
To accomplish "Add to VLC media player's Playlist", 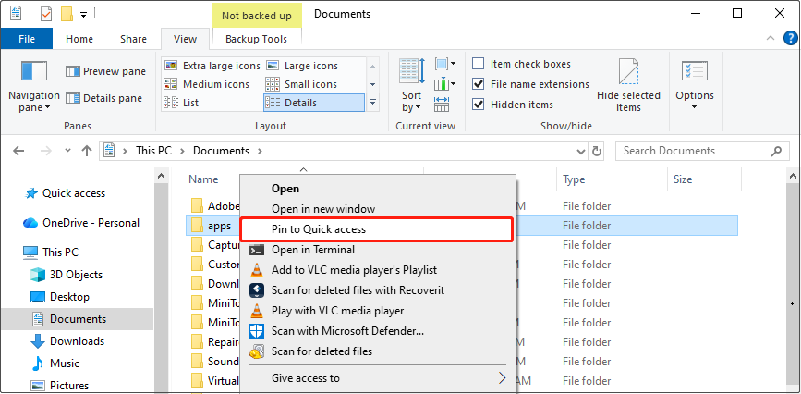I will (378, 270).
